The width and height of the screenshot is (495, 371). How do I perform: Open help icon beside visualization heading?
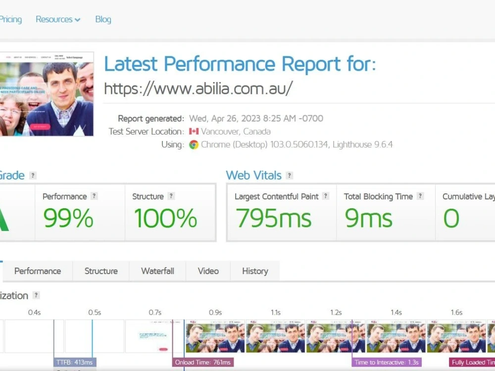36,295
